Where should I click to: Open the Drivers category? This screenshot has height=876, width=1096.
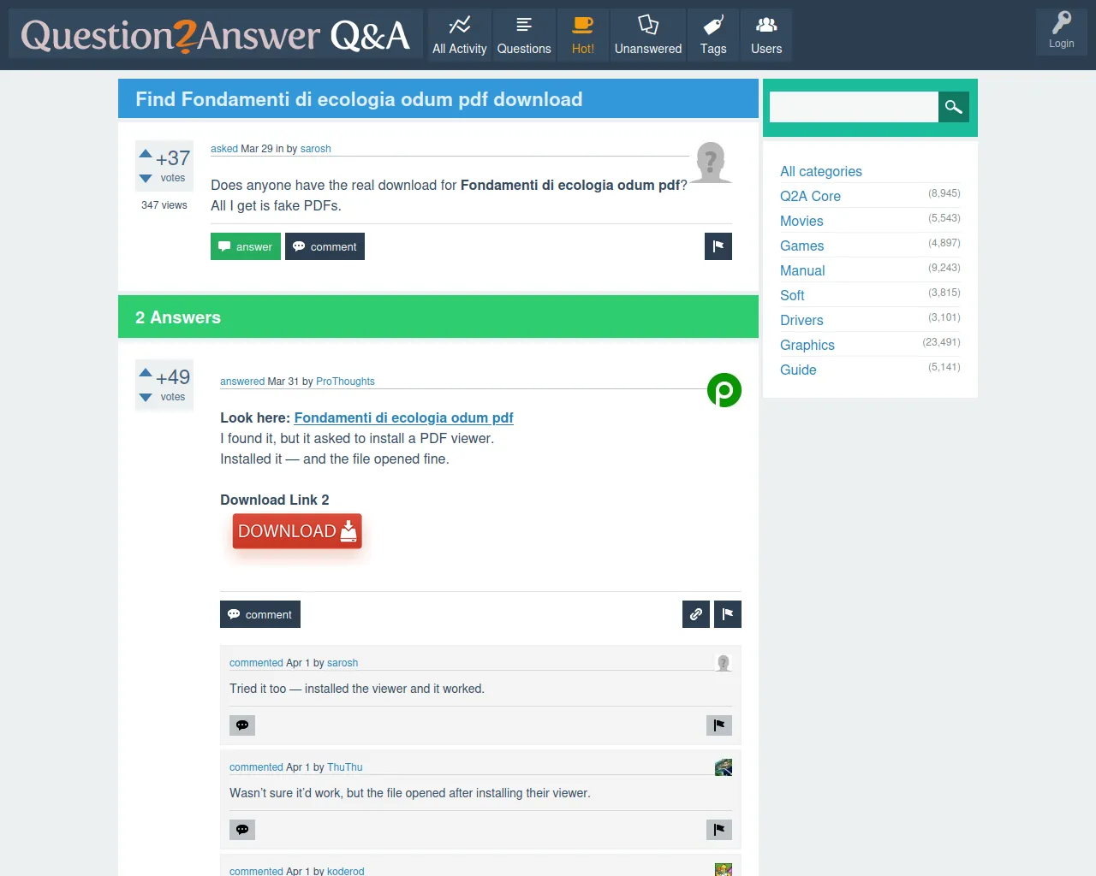click(x=801, y=320)
